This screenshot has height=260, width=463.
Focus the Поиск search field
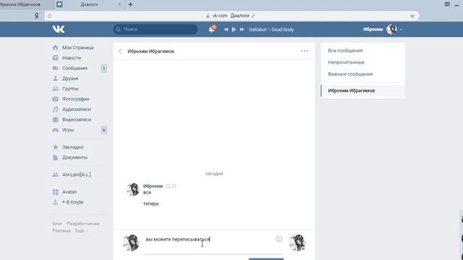(x=156, y=29)
